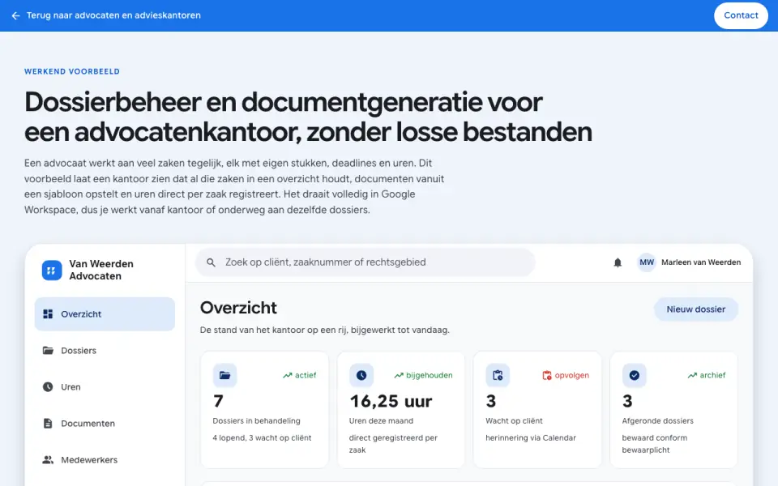The height and width of the screenshot is (486, 778).
Task: Click the 'Overzicht' page heading
Action: pos(238,308)
